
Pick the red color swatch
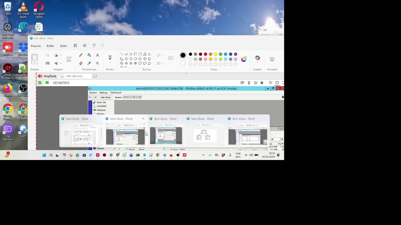206,54
